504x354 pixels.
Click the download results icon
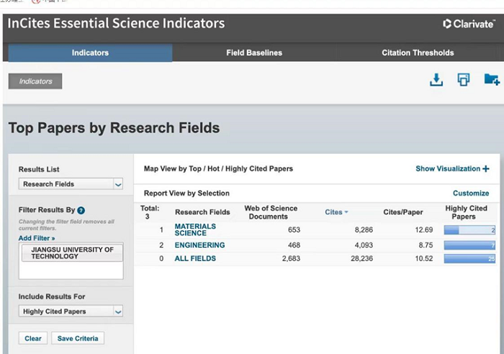[x=436, y=80]
